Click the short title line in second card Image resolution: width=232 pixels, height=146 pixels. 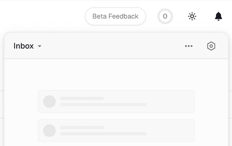pos(82,127)
